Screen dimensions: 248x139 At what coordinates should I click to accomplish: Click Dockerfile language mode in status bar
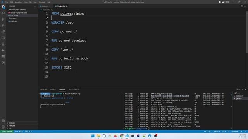[x=235, y=131]
